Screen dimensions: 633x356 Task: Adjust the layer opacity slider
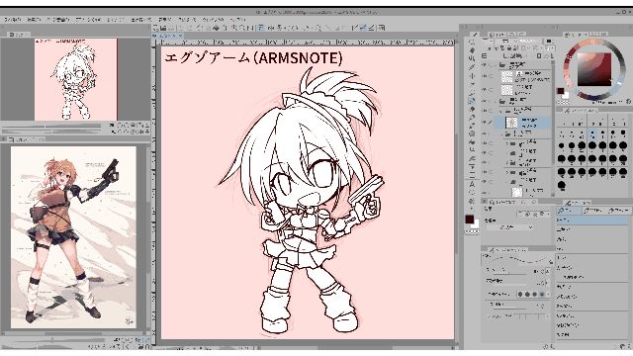(529, 41)
